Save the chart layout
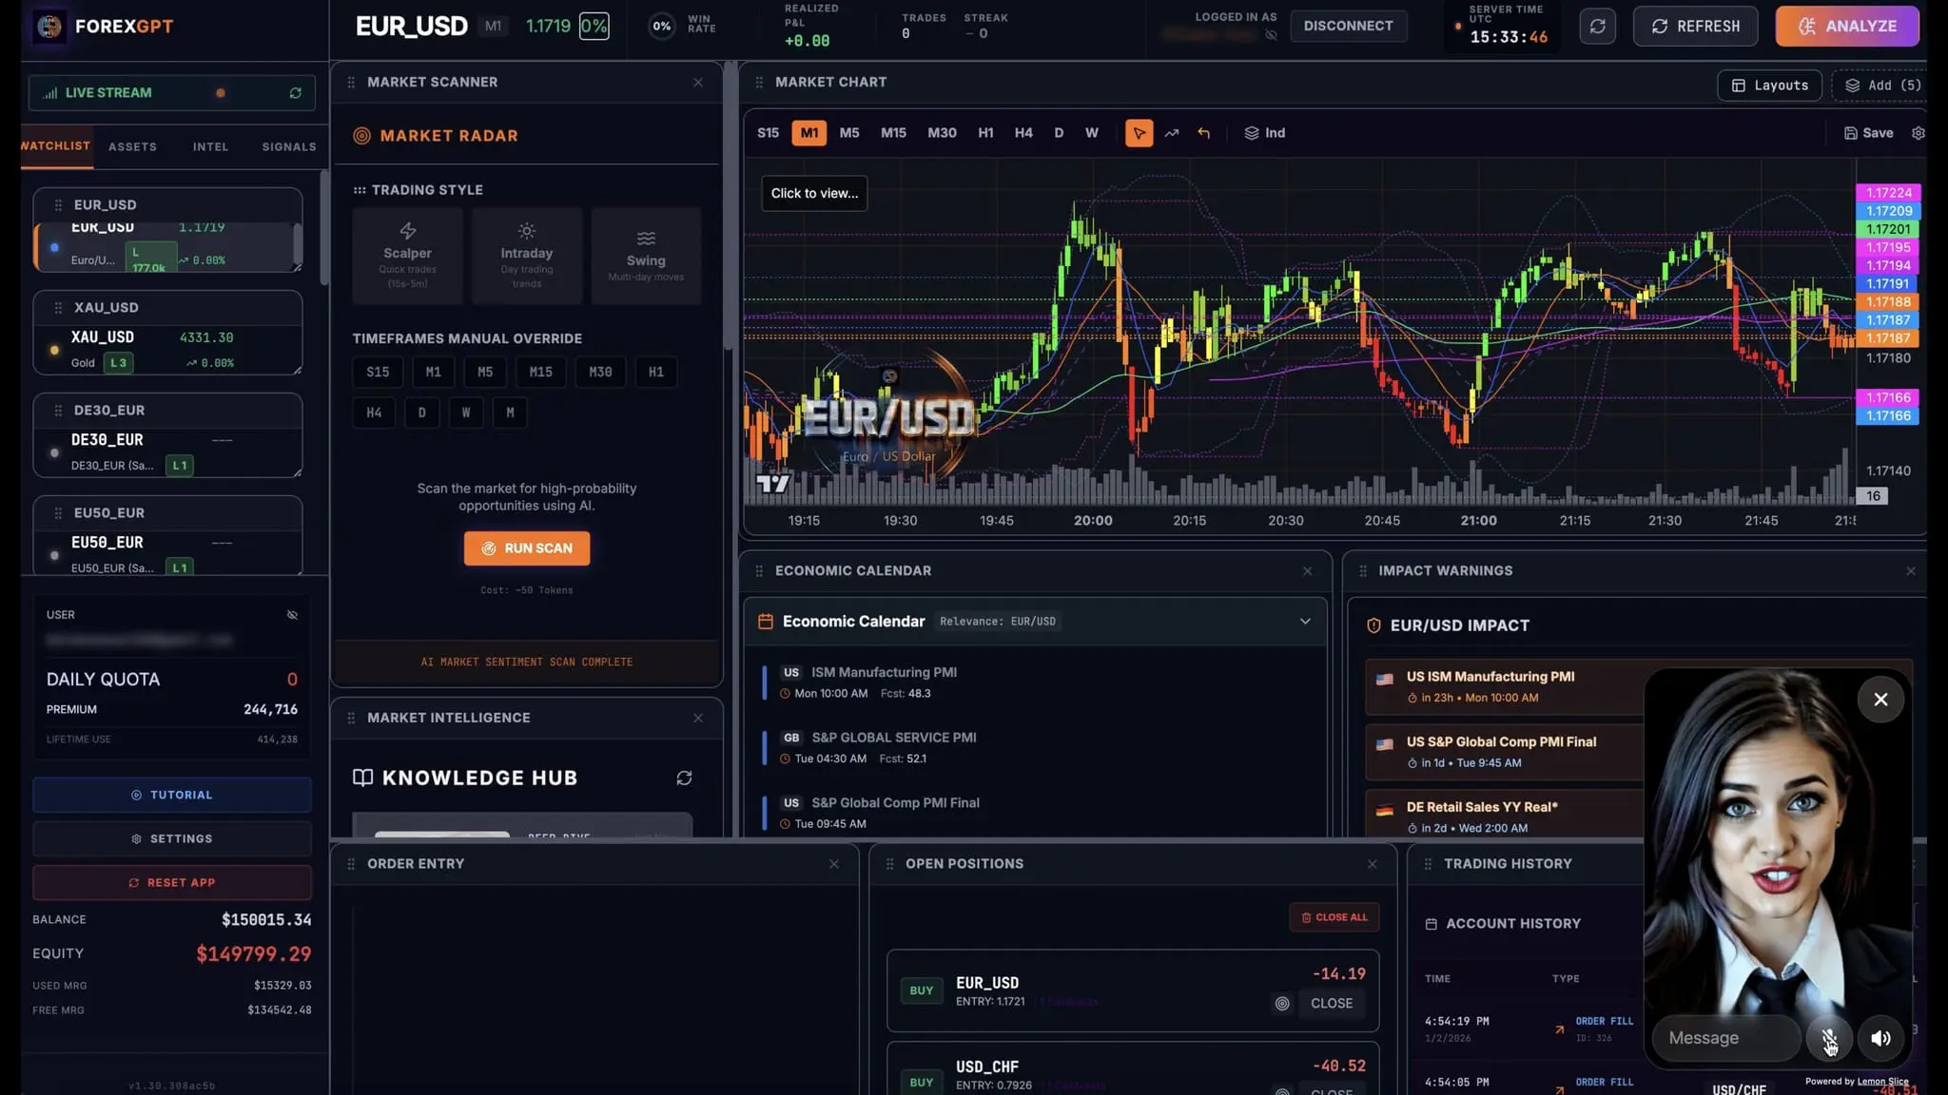Screen dimensions: 1948x1095 tap(1868, 133)
